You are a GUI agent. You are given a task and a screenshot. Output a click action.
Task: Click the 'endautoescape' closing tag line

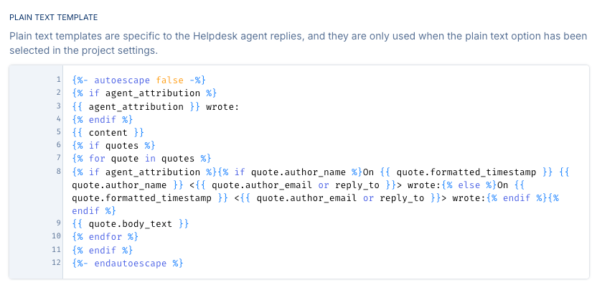[x=128, y=263]
